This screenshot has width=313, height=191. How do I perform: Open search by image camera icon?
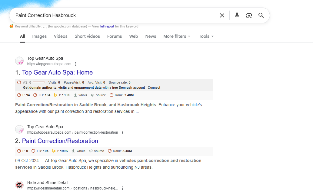(x=249, y=15)
